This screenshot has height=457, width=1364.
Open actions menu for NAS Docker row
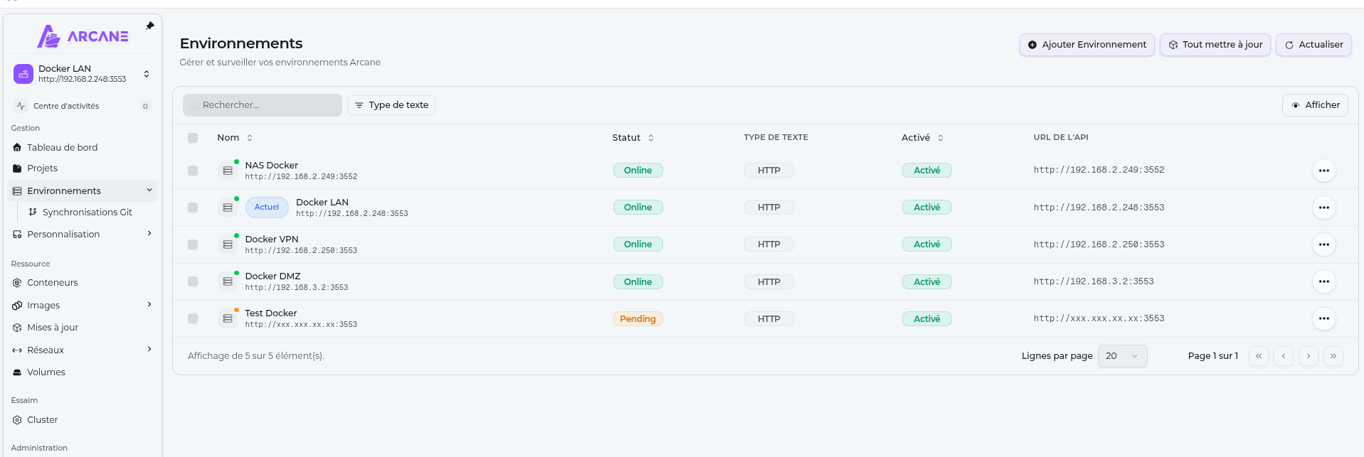1323,171
